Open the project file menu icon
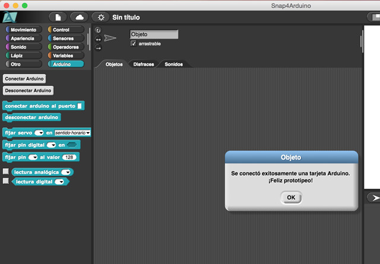Viewport: 380px width, 264px height. [x=58, y=17]
